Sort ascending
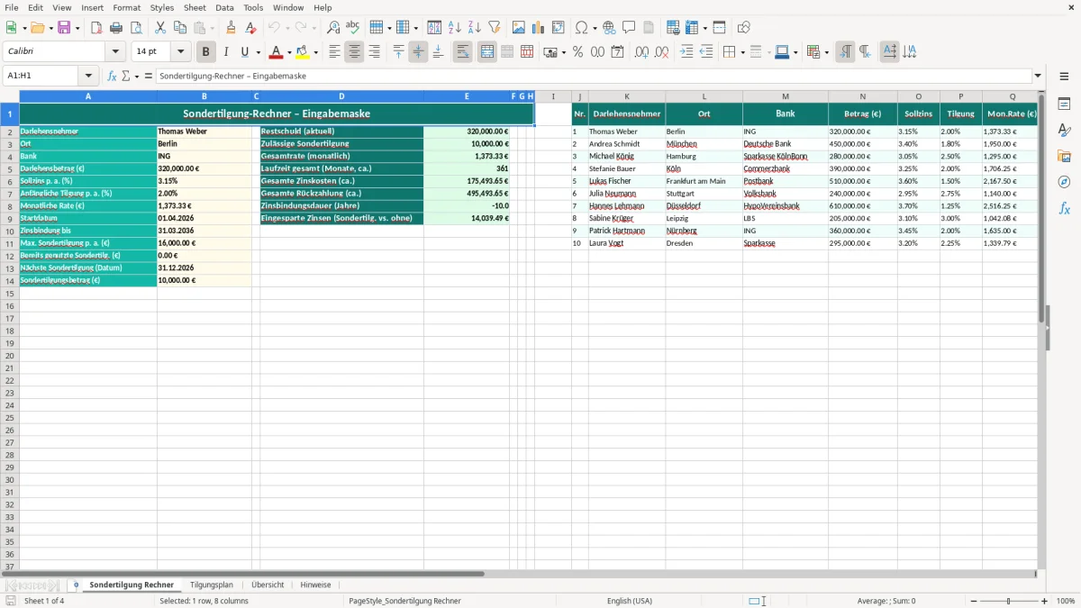Image resolution: width=1081 pixels, height=608 pixels. click(x=455, y=28)
